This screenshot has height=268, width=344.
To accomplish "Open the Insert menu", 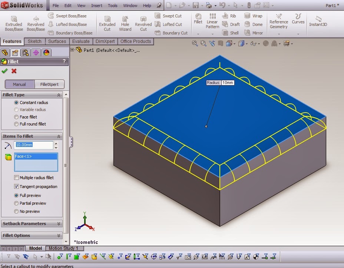I will point(96,6).
